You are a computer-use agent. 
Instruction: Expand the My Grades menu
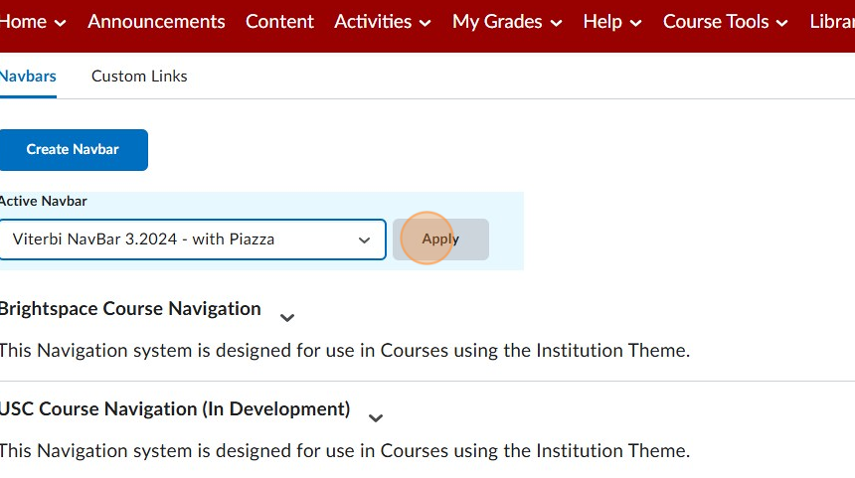tap(506, 21)
